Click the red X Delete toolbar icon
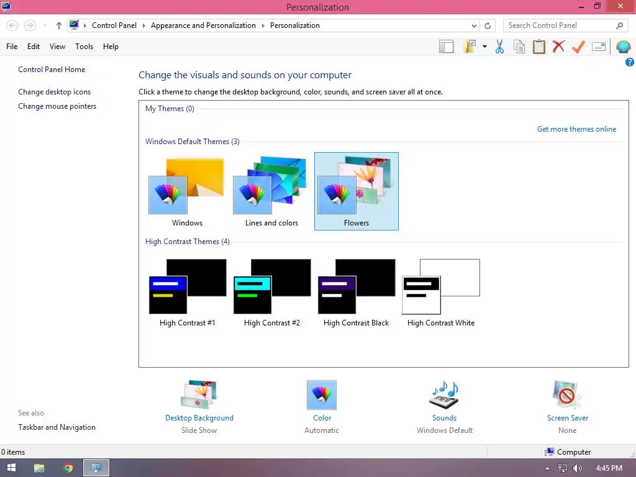 point(558,47)
